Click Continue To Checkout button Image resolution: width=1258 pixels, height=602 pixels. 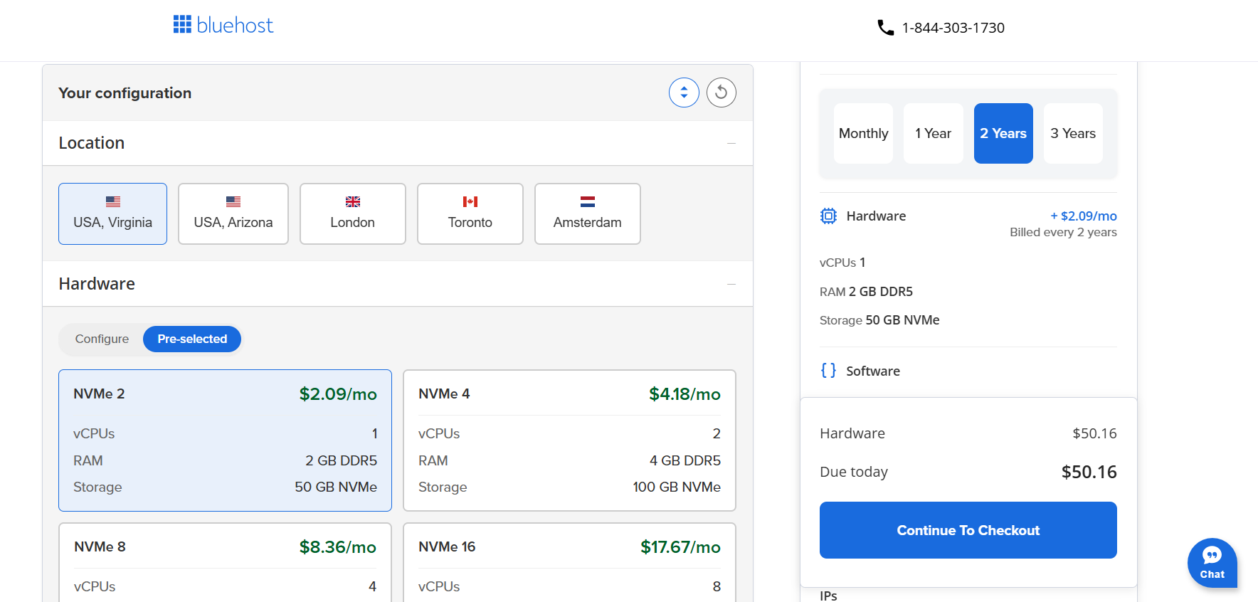point(968,530)
